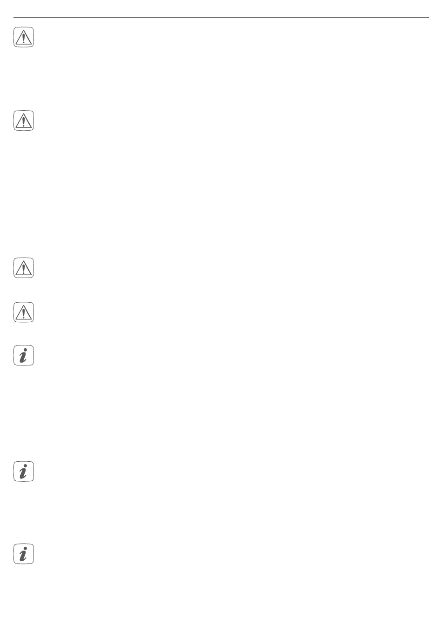Click the last info icon on page

pyautogui.click(x=23, y=554)
